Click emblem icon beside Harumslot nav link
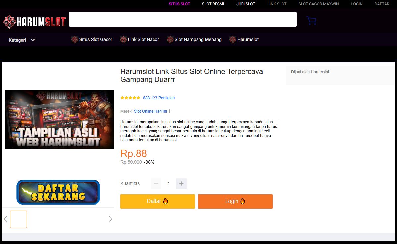Screen dimensions: 397x244 point(233,40)
